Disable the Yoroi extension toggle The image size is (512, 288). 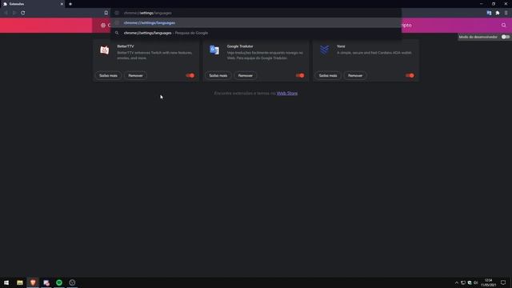pyautogui.click(x=410, y=75)
